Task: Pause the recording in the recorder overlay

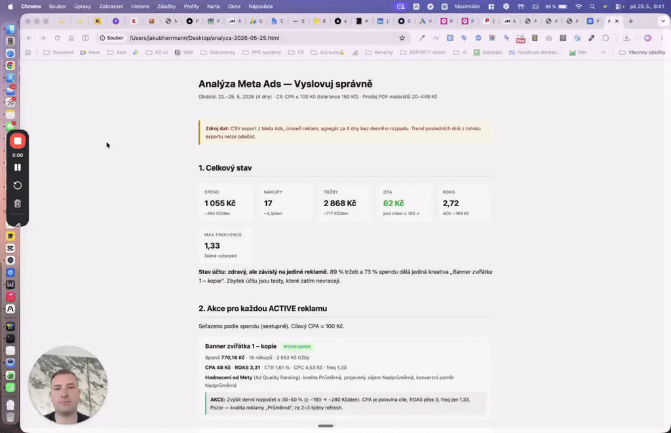Action: (x=18, y=167)
